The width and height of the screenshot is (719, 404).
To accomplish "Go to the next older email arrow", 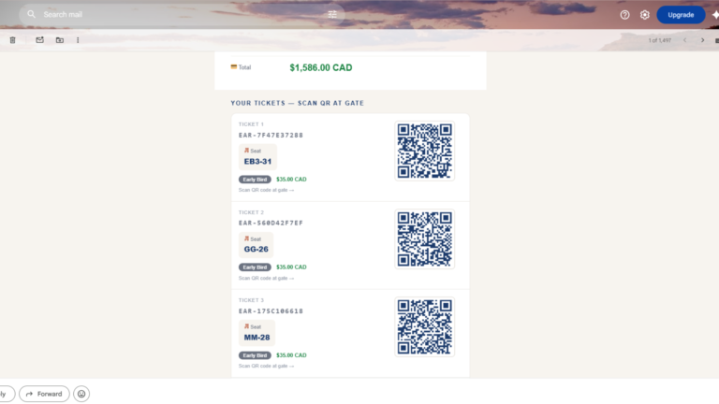I will (x=702, y=40).
